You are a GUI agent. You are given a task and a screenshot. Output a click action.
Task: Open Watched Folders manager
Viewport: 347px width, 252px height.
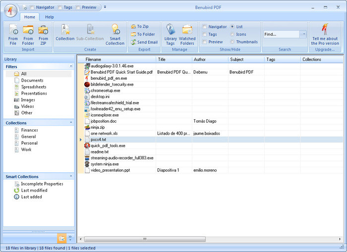(x=187, y=35)
